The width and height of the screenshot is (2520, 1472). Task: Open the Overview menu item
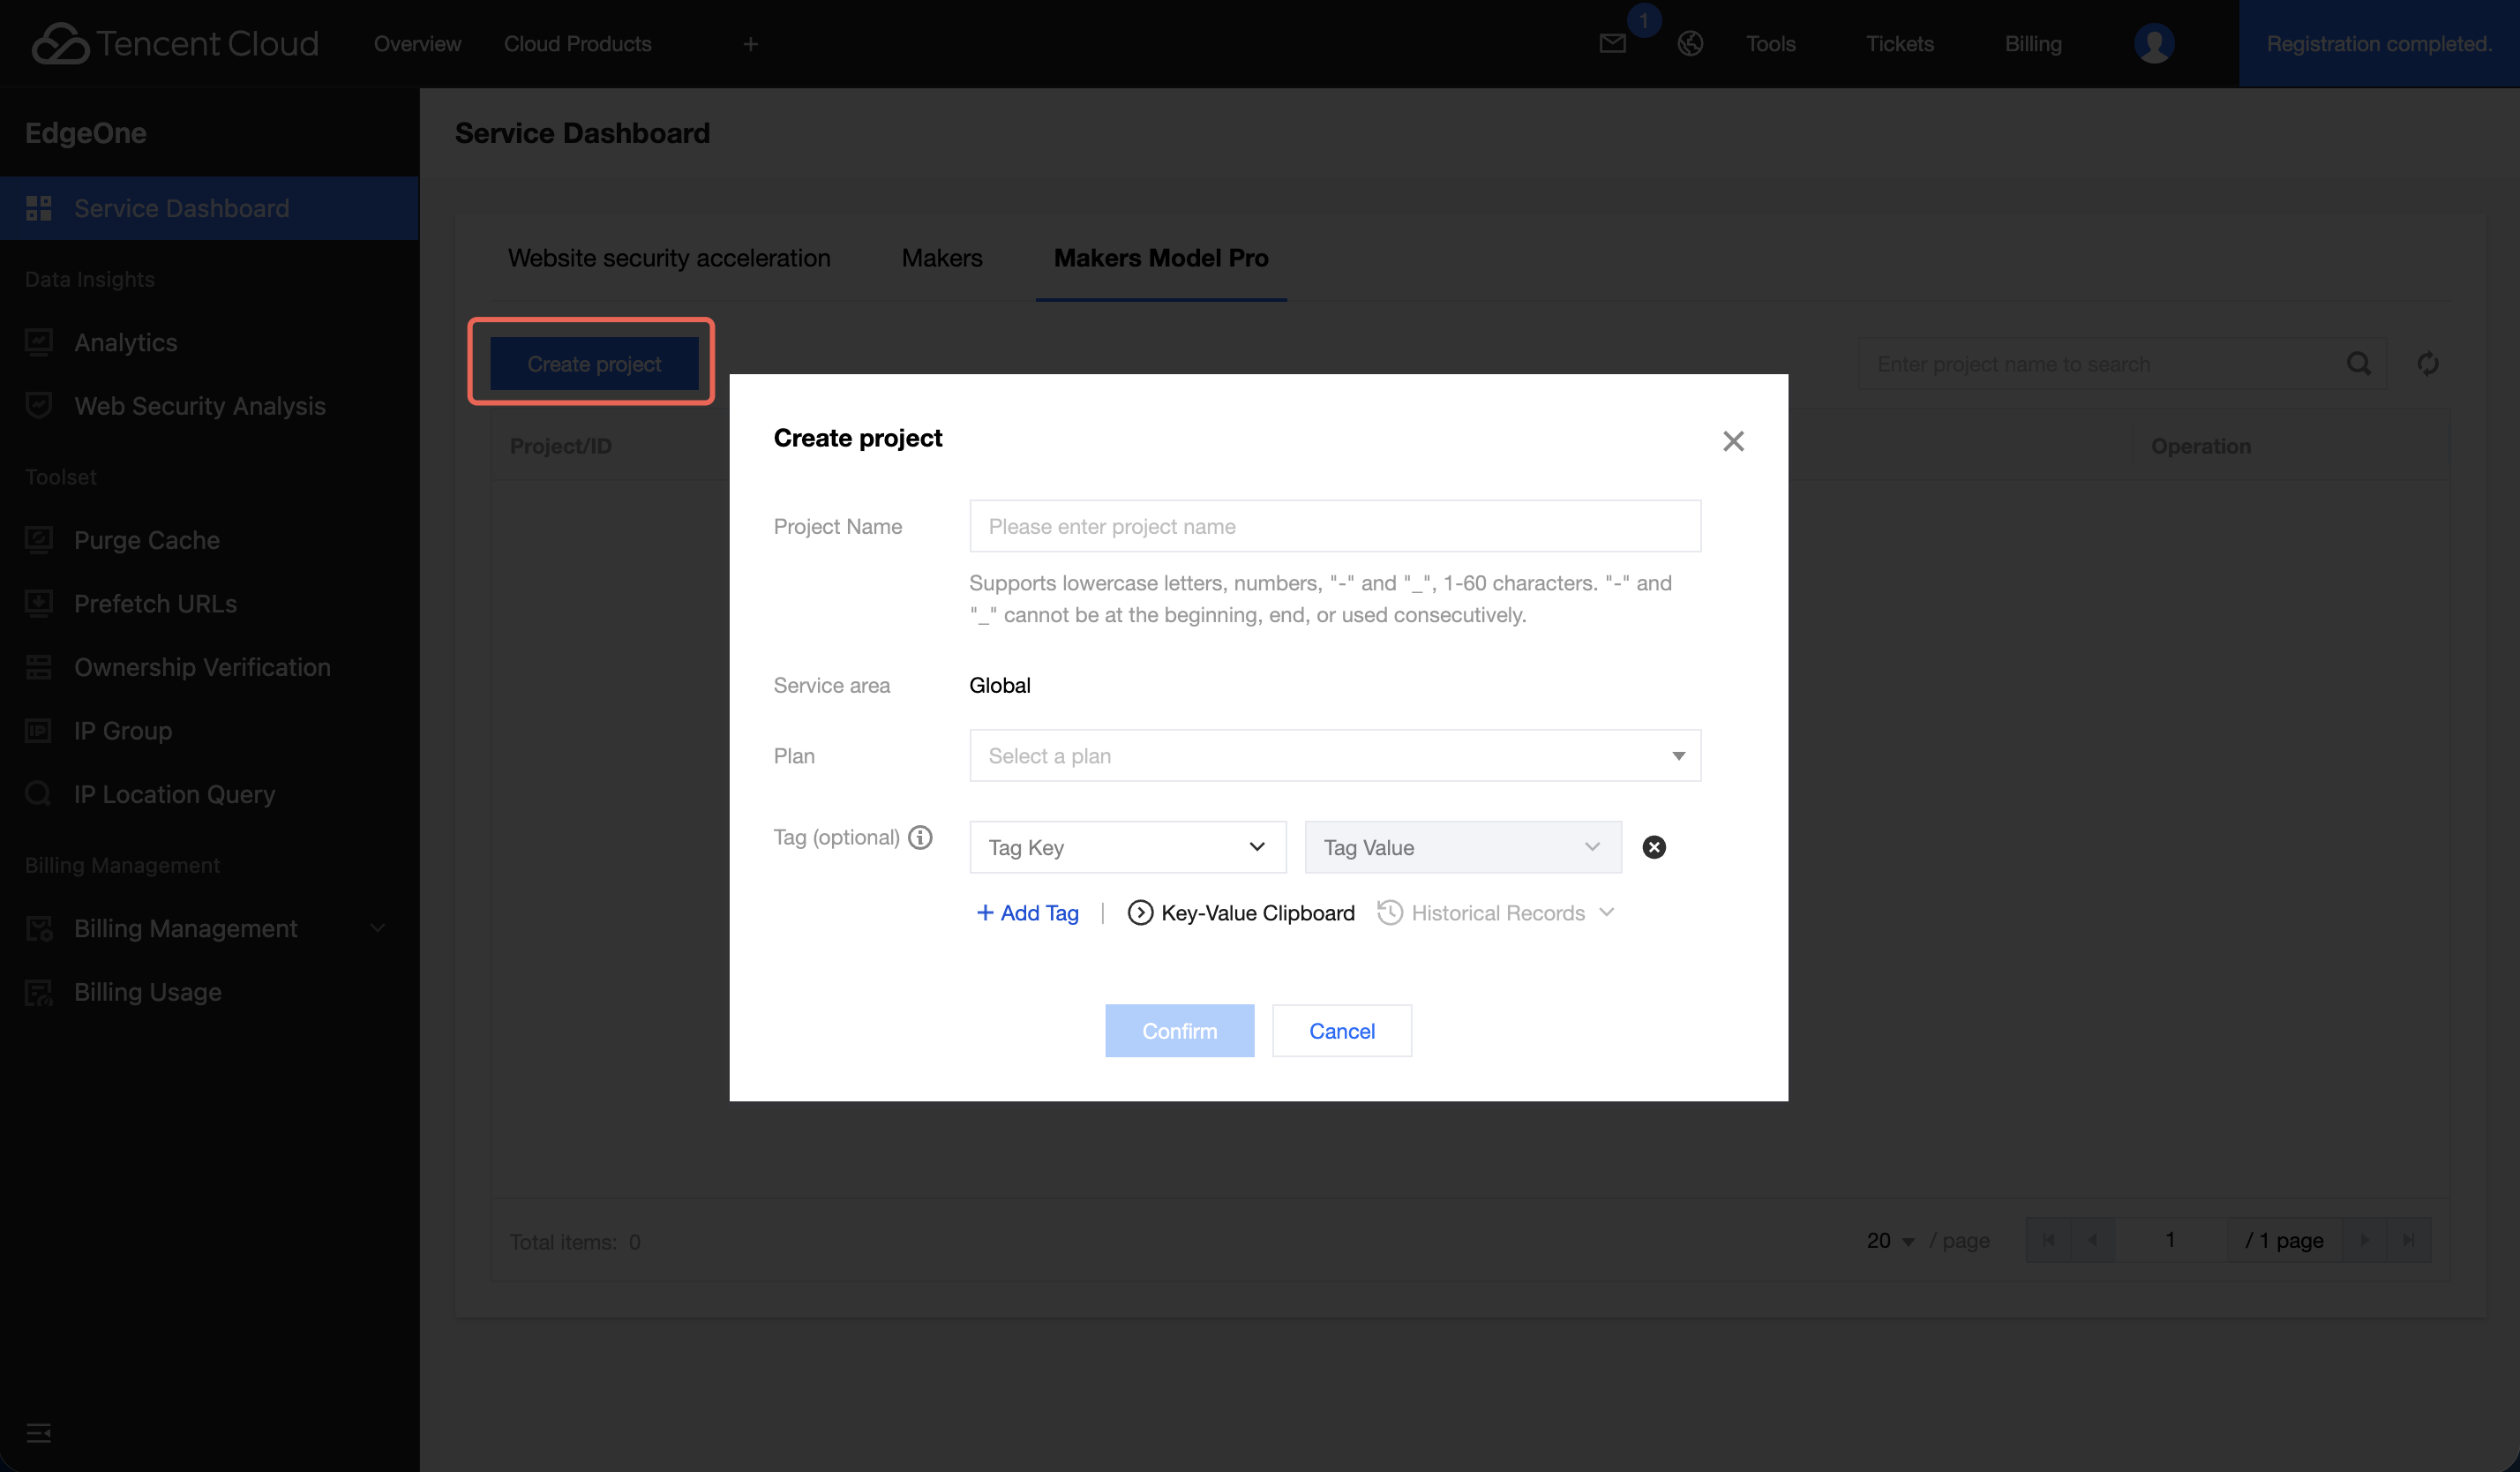[x=417, y=43]
